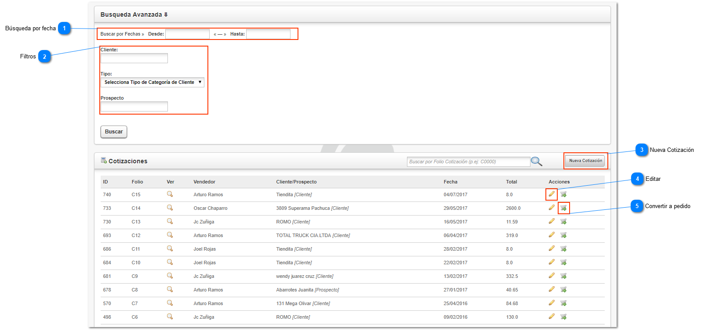
Task: Click the Cotizaciones section title
Action: tap(128, 161)
